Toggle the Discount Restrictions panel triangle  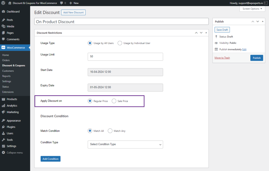click(x=206, y=33)
